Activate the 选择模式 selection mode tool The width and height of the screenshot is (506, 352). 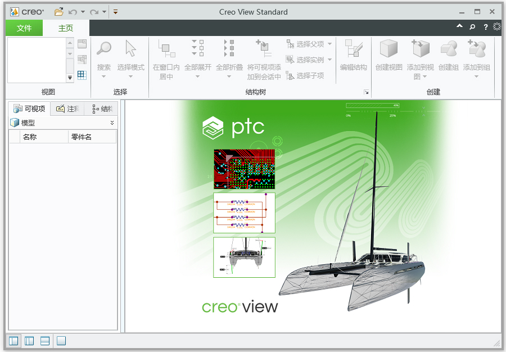pos(130,51)
